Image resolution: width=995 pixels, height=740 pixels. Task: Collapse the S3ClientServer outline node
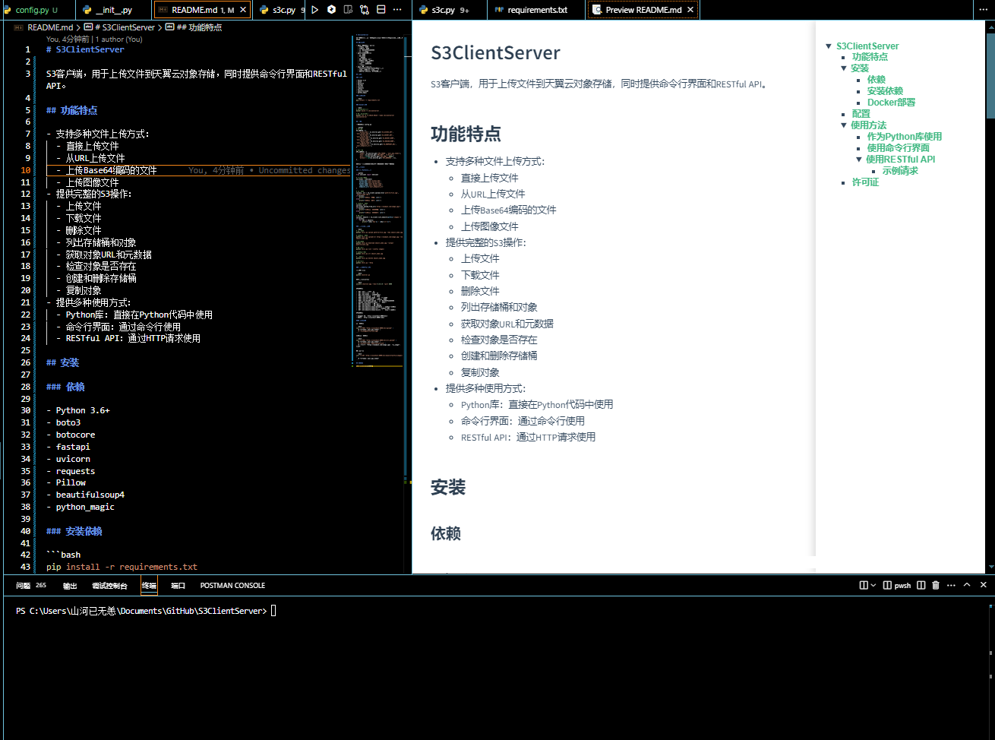(829, 46)
